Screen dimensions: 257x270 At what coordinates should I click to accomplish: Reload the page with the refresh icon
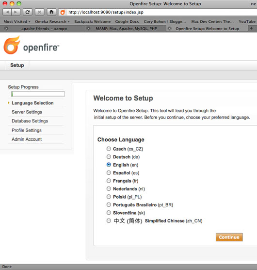pyautogui.click(x=28, y=12)
